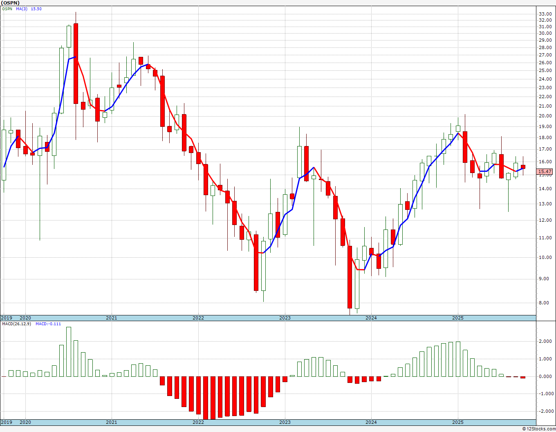Click the MA(3) indicator legend label
The height and width of the screenshot is (432, 556).
pyautogui.click(x=22, y=9)
